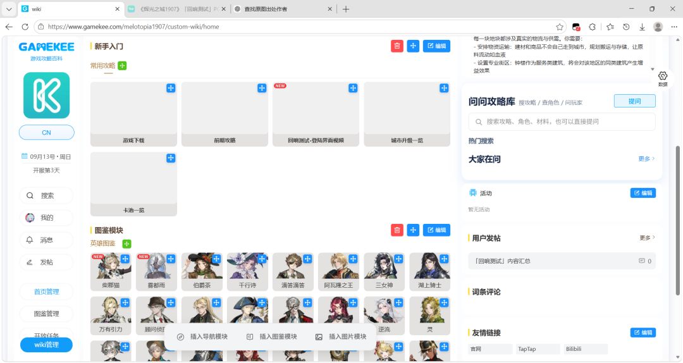The image size is (683, 363).
Task: Refresh the page
Action: pyautogui.click(x=25, y=27)
